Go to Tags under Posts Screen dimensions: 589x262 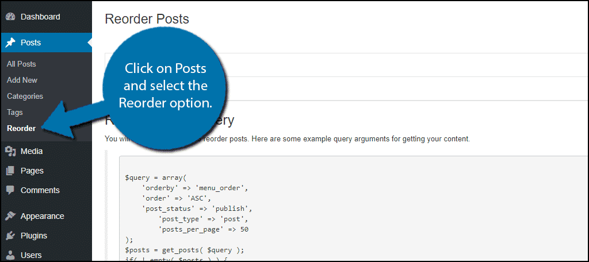(x=14, y=113)
